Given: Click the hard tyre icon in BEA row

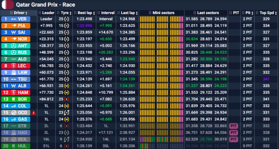Looking at the screenshot, I should [x=67, y=139].
